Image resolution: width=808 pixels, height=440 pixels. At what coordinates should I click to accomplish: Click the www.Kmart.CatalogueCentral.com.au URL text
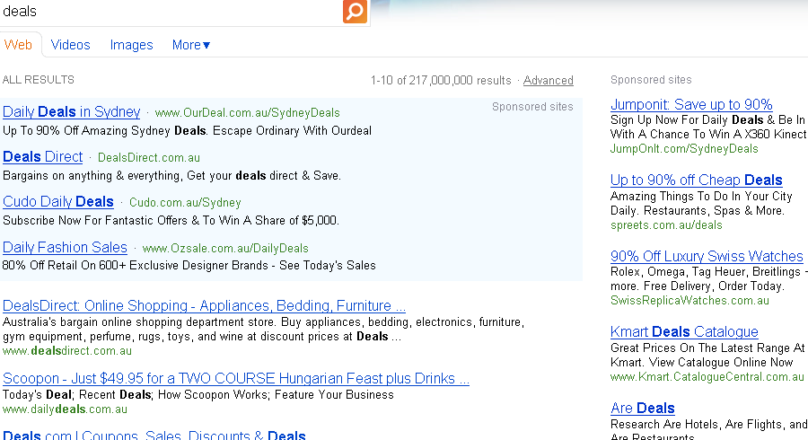(x=707, y=376)
